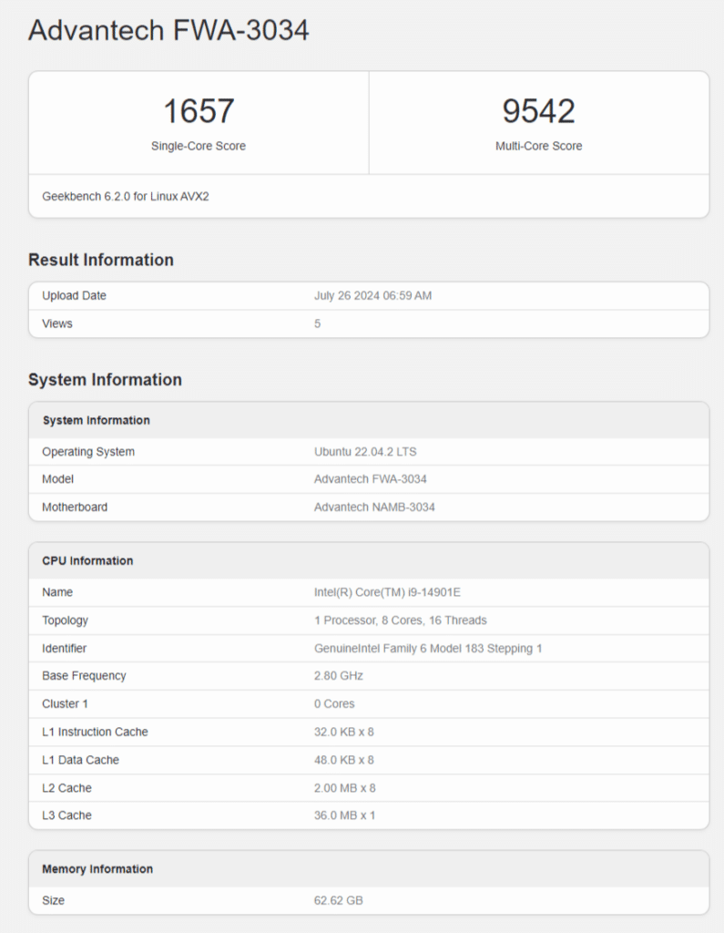Image resolution: width=724 pixels, height=933 pixels.
Task: Select the Advantech NAMB-3034 motherboard value
Action: [374, 507]
